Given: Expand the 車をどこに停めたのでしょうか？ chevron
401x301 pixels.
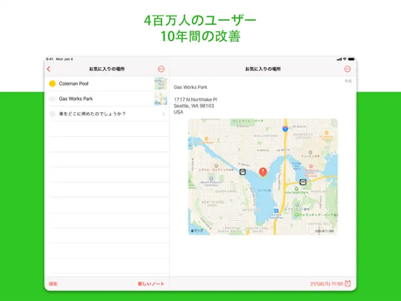Looking at the screenshot, I should pos(163,114).
